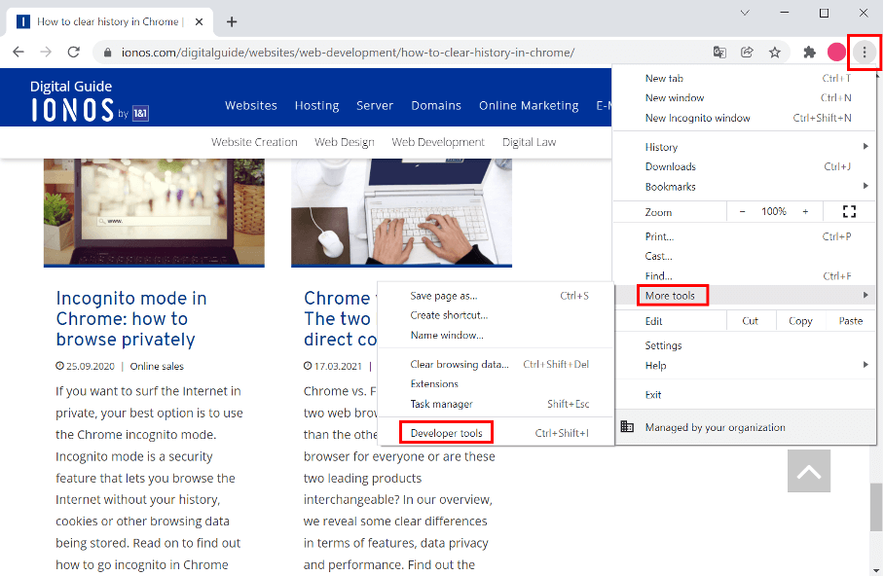Open Developer tools from the submenu

pos(497,433)
